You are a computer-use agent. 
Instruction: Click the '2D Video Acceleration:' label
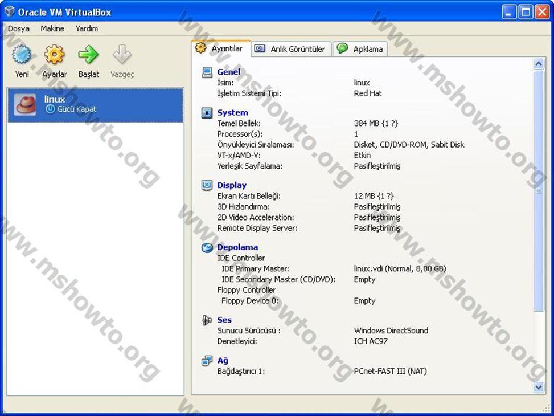[x=256, y=217]
